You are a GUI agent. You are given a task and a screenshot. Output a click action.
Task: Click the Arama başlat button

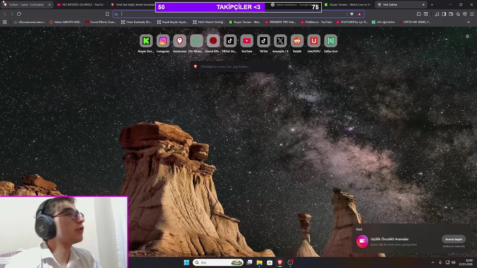(454, 239)
